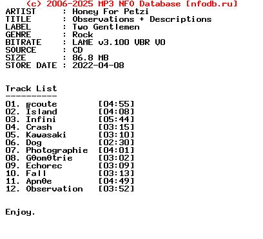
Task: Click duration [04:49]
Action: 116,181
